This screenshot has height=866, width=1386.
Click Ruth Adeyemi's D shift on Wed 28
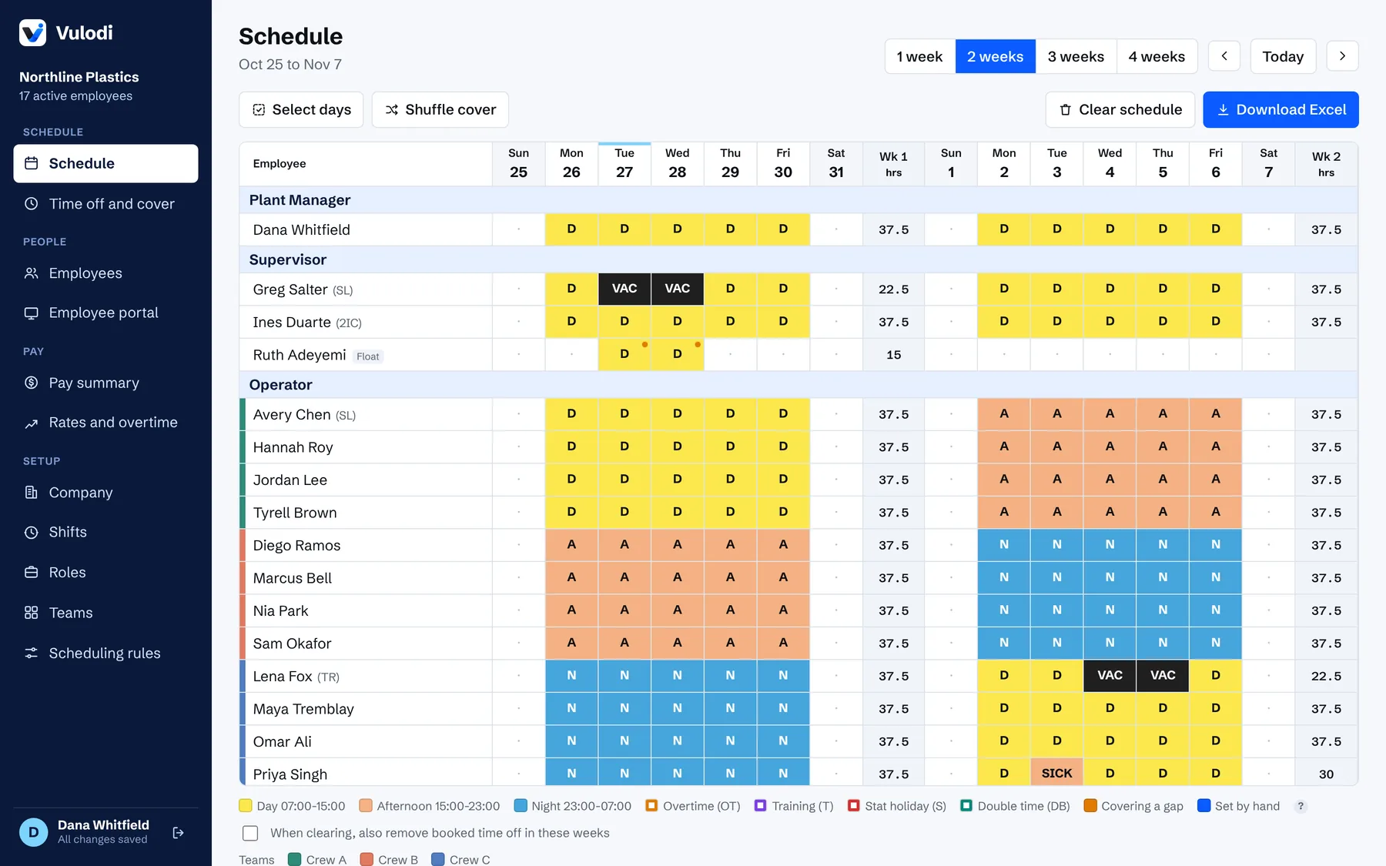[678, 354]
